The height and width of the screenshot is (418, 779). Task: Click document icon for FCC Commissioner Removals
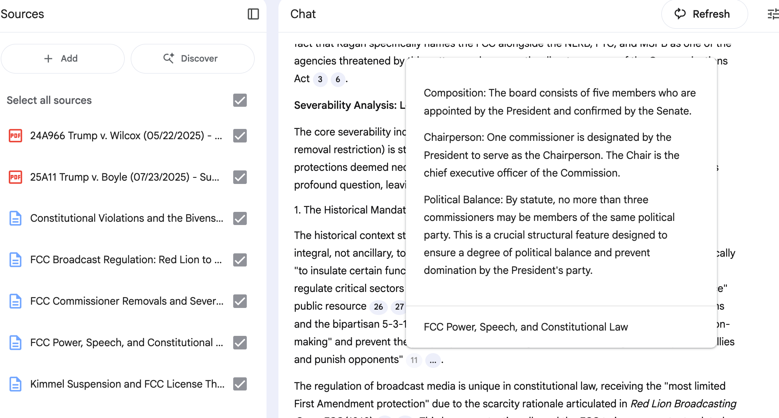pos(16,301)
